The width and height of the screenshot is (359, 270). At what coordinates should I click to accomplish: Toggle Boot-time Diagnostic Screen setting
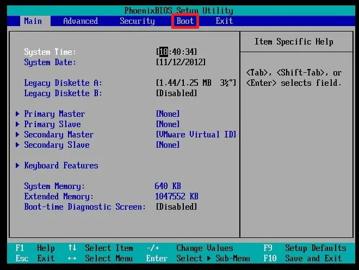[176, 207]
